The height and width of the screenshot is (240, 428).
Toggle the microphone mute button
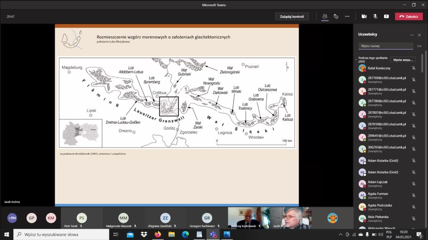tap(375, 16)
